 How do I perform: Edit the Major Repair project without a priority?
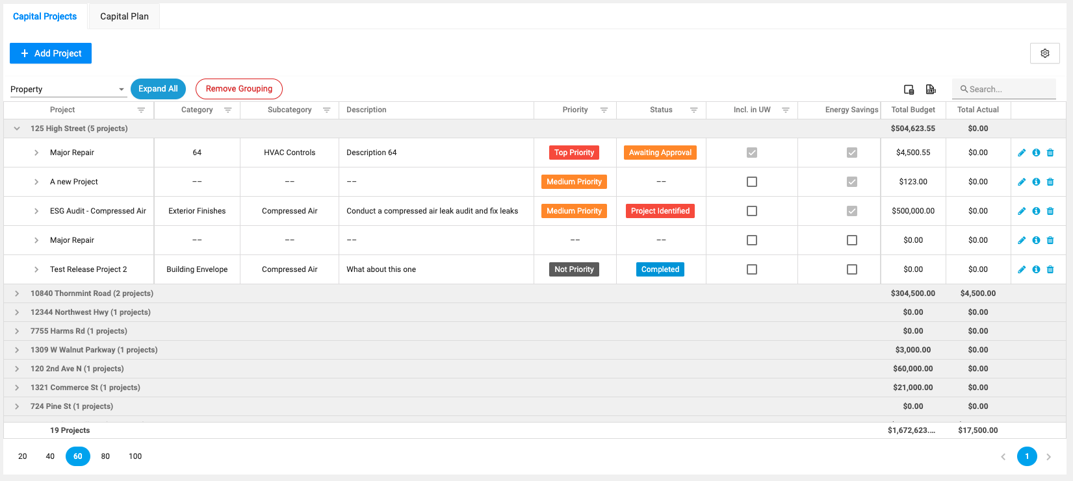[1022, 240]
